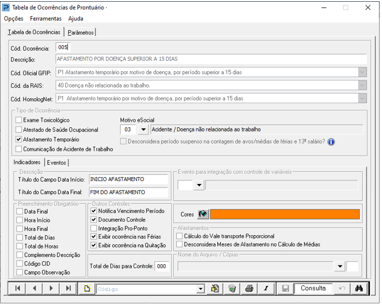Click the paint bucket Cores icon
The width and height of the screenshot is (382, 307).
point(203,214)
